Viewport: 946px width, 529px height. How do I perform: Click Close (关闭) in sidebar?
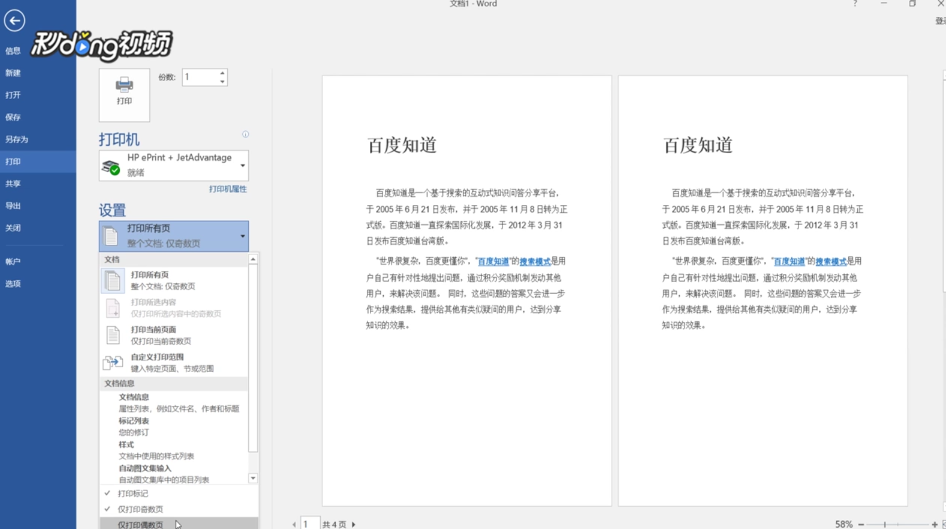click(38, 229)
